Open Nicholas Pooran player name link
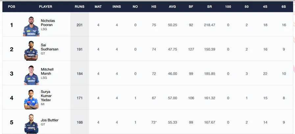The image size is (295, 134). click(48, 23)
